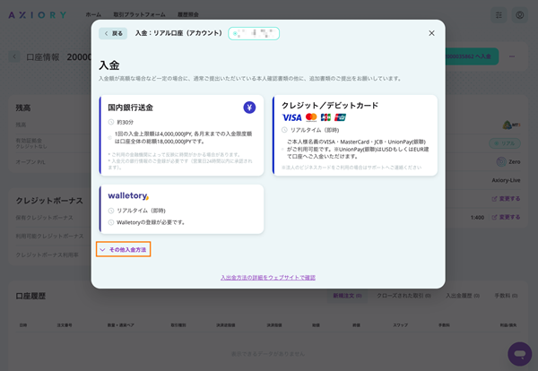Click the upper 変更する link below Axiory-Live
Viewport: 538px width, 371px height.
[x=506, y=199]
